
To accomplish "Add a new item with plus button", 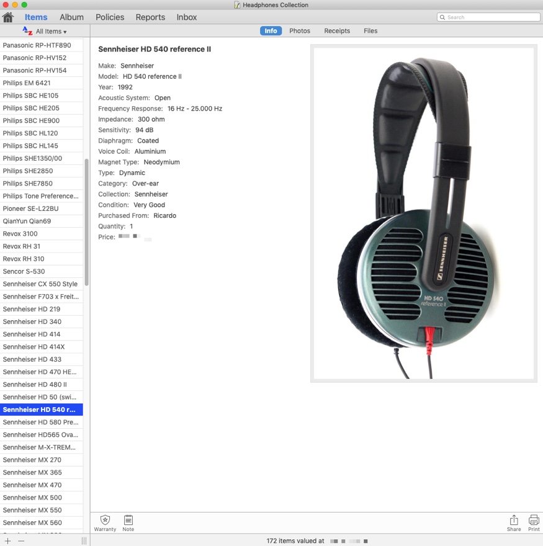I will tap(7, 541).
